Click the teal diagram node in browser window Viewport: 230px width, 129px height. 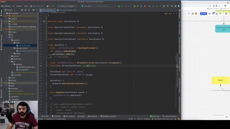click(222, 29)
